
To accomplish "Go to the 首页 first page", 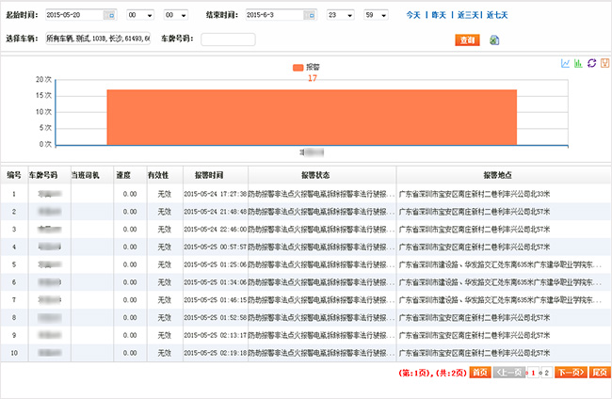I will coord(480,373).
